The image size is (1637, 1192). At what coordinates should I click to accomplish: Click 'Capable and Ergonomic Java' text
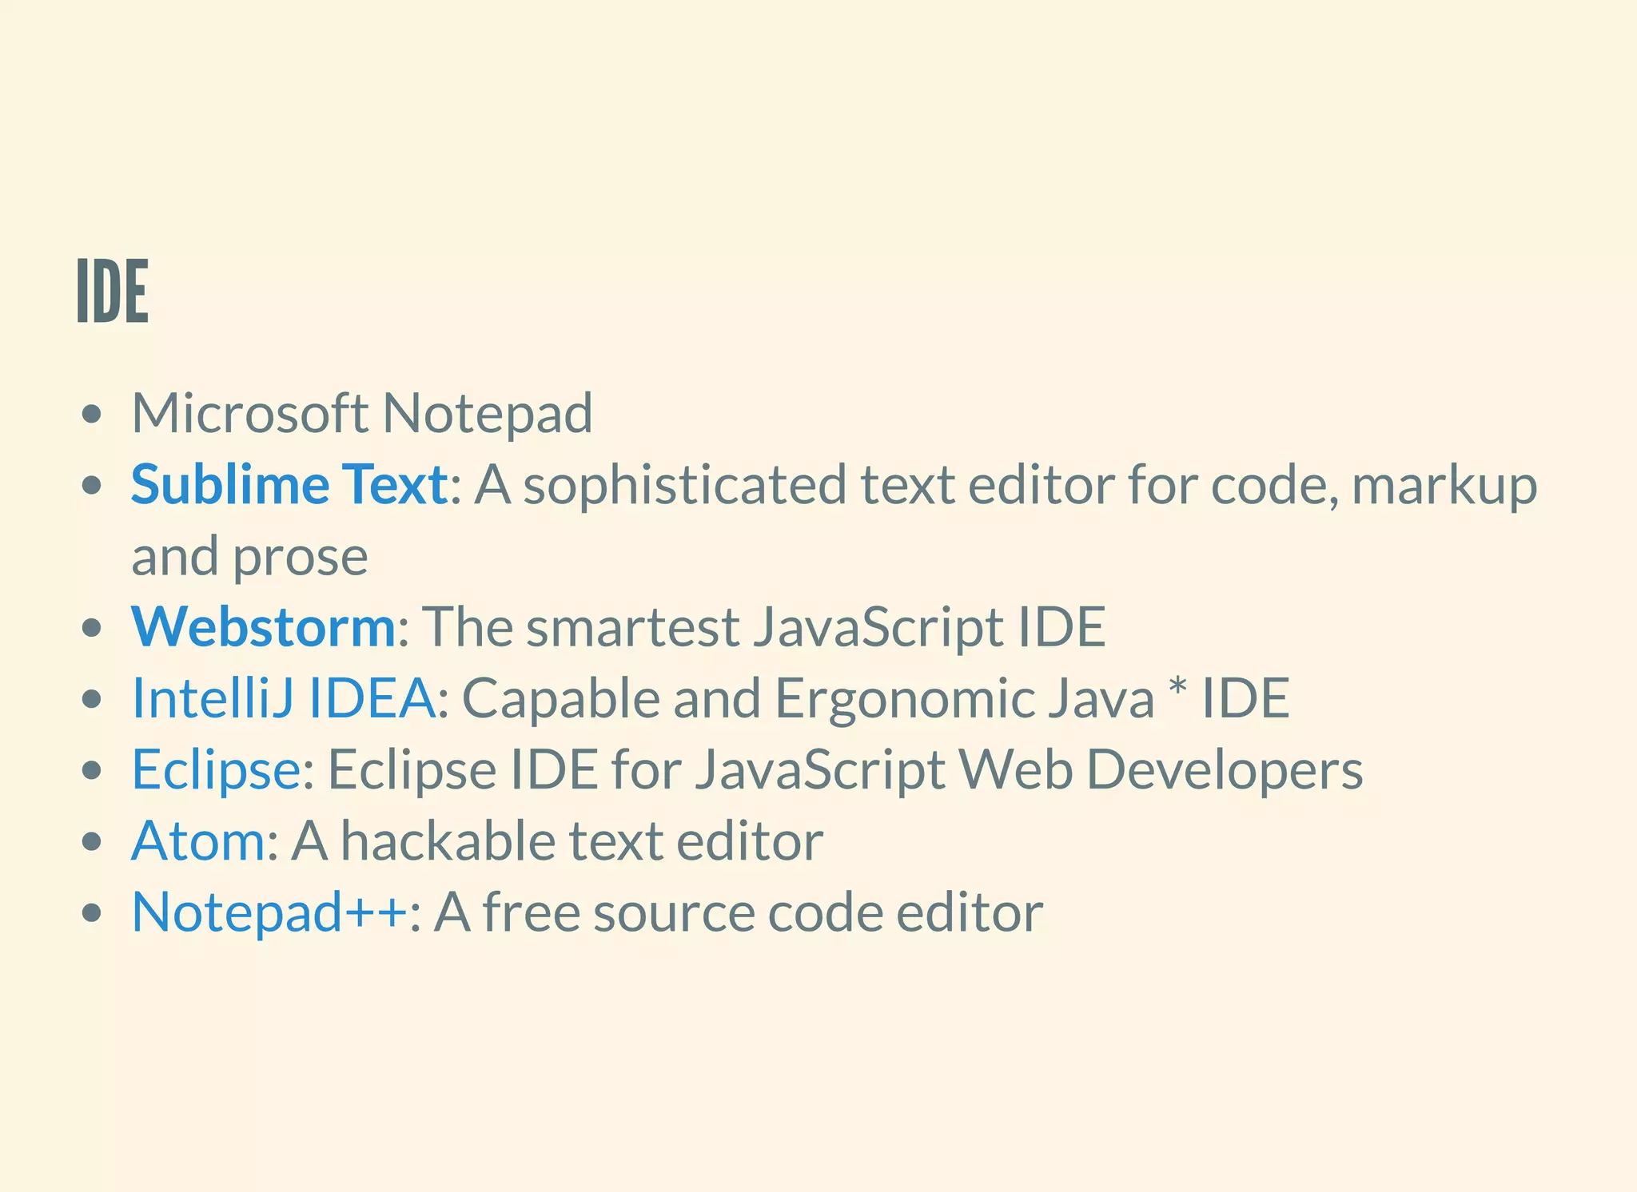[807, 697]
